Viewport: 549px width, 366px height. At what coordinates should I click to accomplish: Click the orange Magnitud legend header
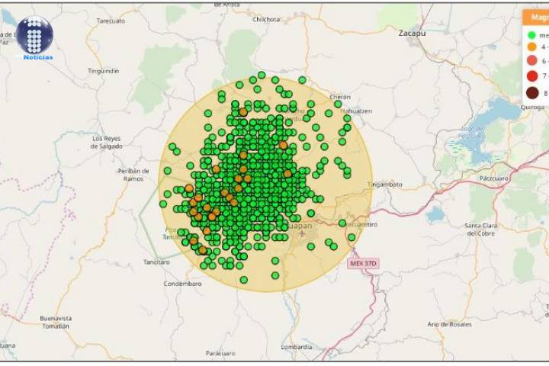point(536,17)
